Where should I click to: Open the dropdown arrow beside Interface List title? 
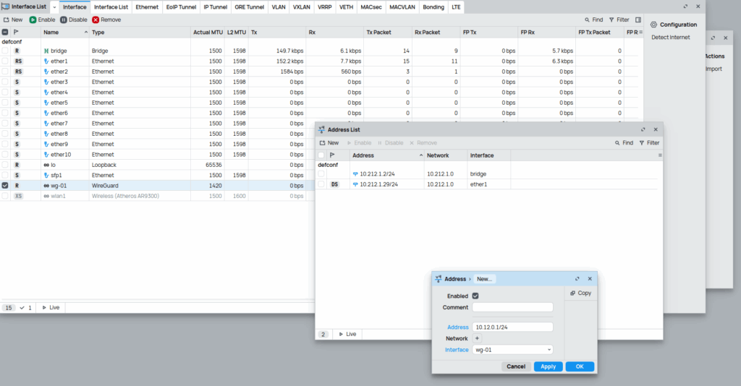tap(54, 7)
